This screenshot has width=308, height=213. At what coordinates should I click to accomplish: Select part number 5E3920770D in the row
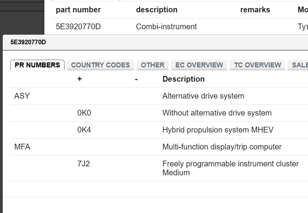(x=78, y=27)
